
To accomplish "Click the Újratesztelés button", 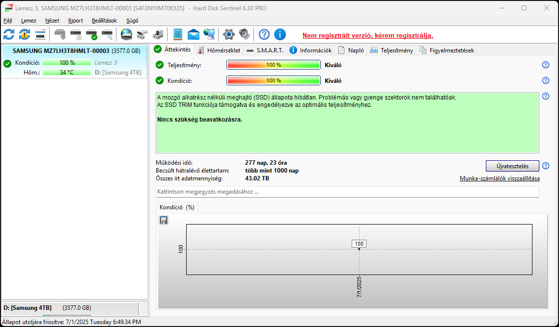I will pos(512,166).
